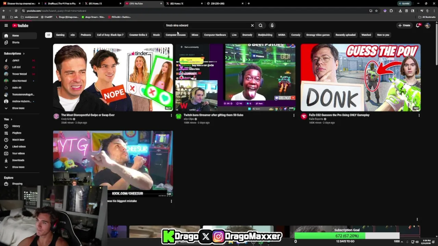Expand the You section chevron
The height and width of the screenshot is (246, 438).
(11, 119)
